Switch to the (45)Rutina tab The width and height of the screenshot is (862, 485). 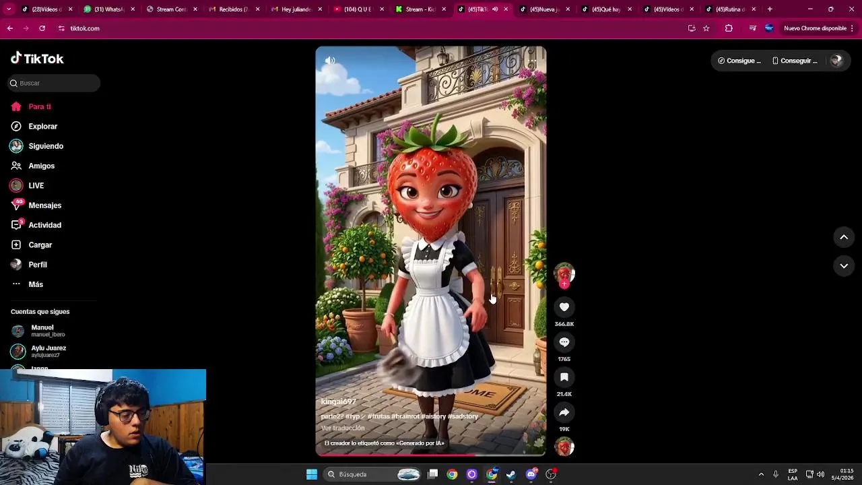pyautogui.click(x=731, y=9)
